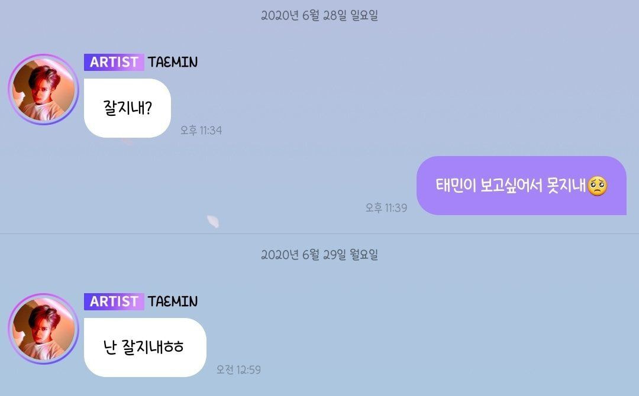Image resolution: width=639 pixels, height=396 pixels.
Task: Tap the purple ring around the first avatar
Action: [43, 56]
